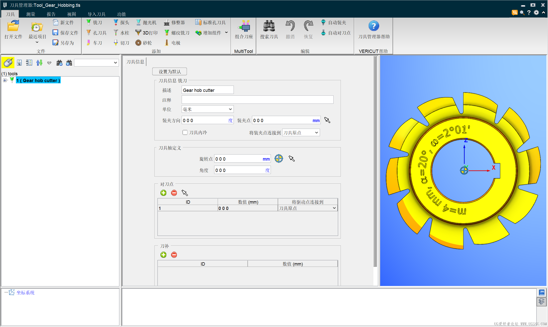Click red minus under 刀补
548x327 pixels.
coord(174,255)
